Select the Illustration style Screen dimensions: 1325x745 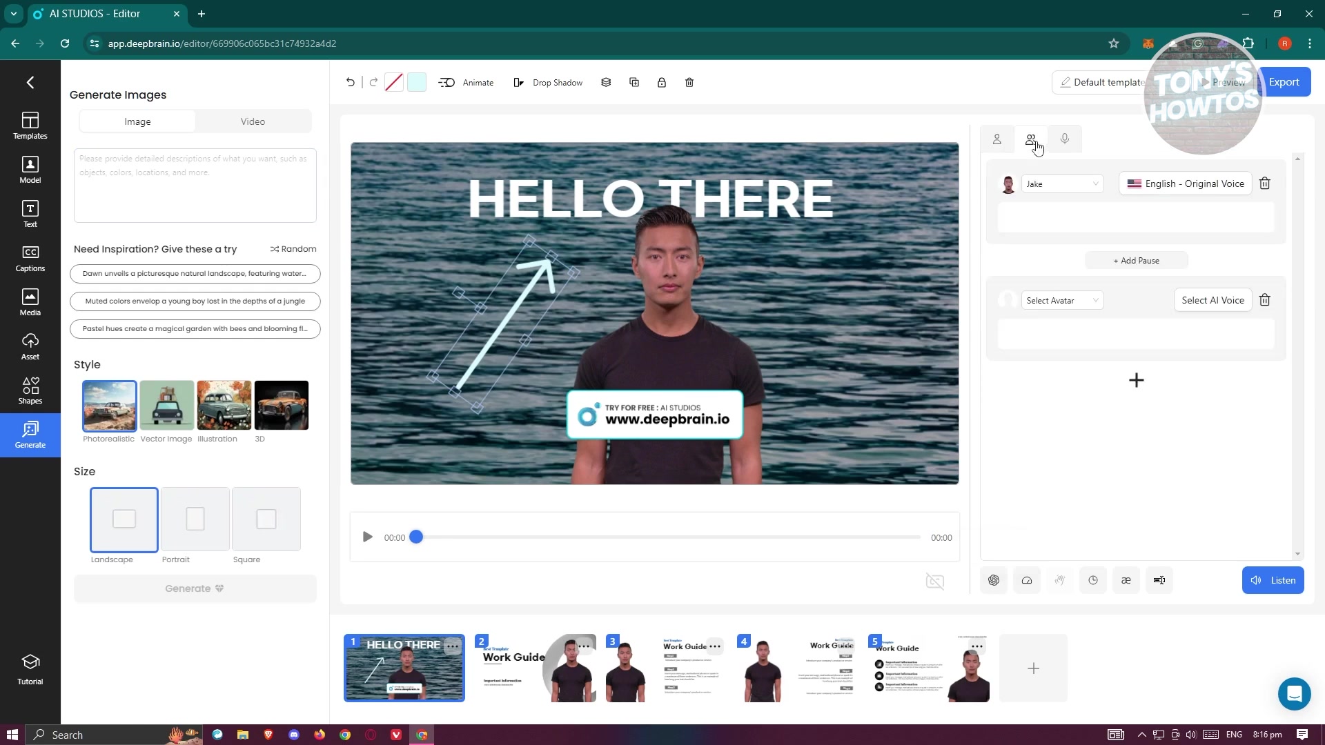coord(224,406)
